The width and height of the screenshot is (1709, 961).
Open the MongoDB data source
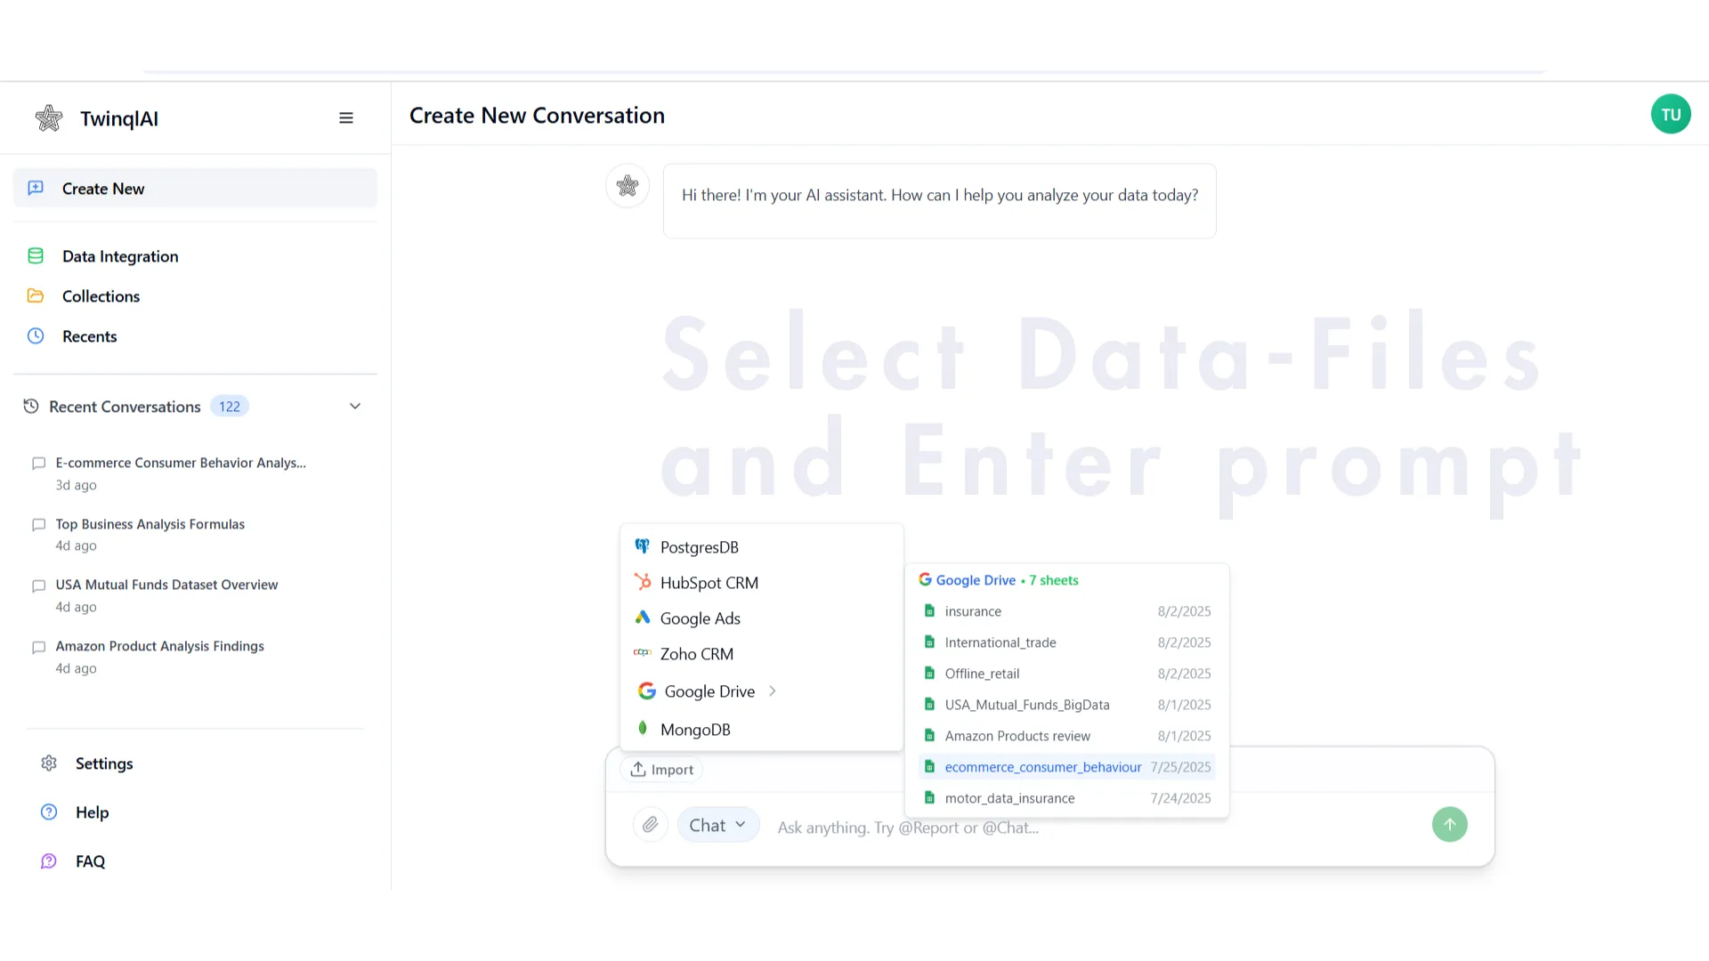pos(695,729)
